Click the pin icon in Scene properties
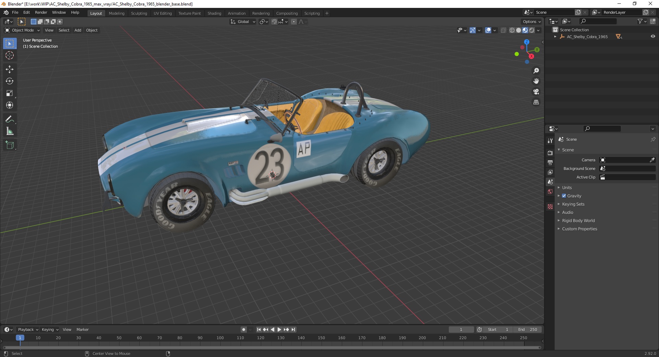This screenshot has height=357, width=659. click(653, 139)
